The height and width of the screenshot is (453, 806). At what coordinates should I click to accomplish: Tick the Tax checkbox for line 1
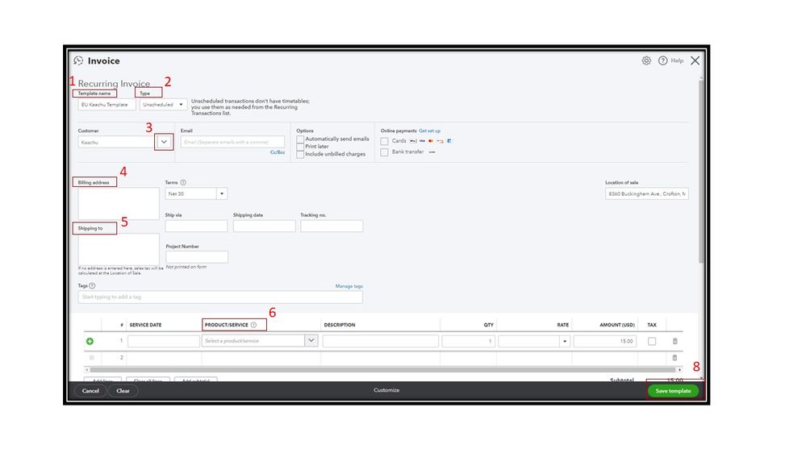pos(652,341)
